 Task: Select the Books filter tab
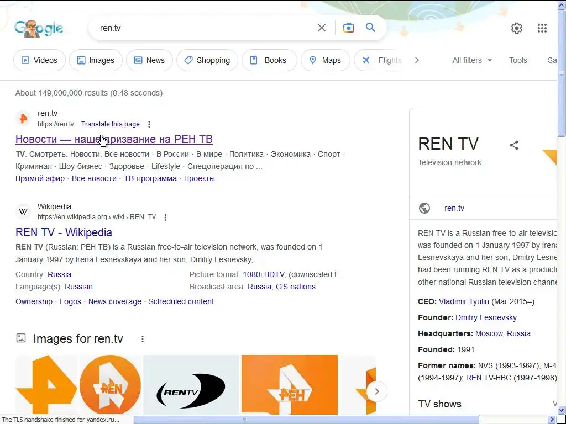(x=269, y=60)
